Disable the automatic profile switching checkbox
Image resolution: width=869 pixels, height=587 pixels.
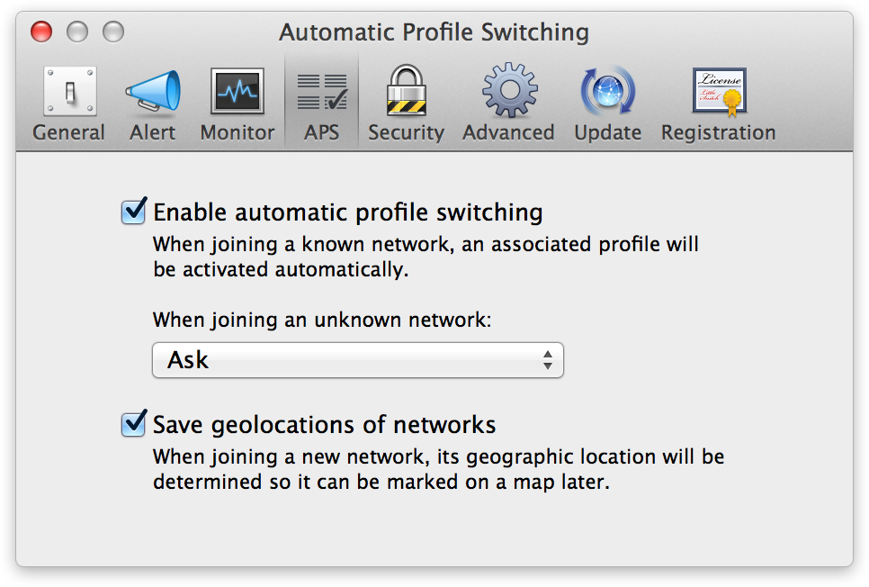pos(134,212)
